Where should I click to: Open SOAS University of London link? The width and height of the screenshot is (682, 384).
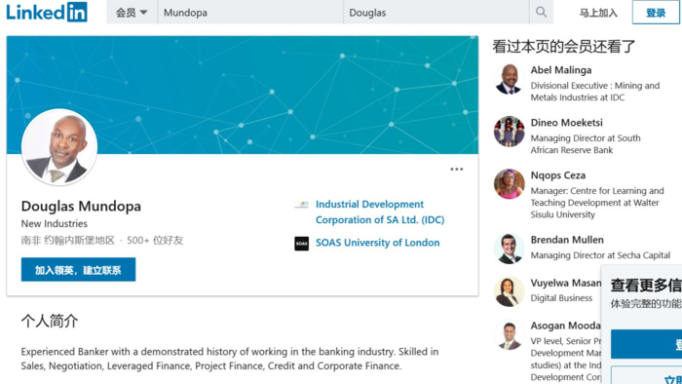(378, 243)
